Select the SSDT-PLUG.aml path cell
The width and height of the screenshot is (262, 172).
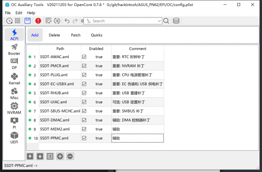pos(60,75)
